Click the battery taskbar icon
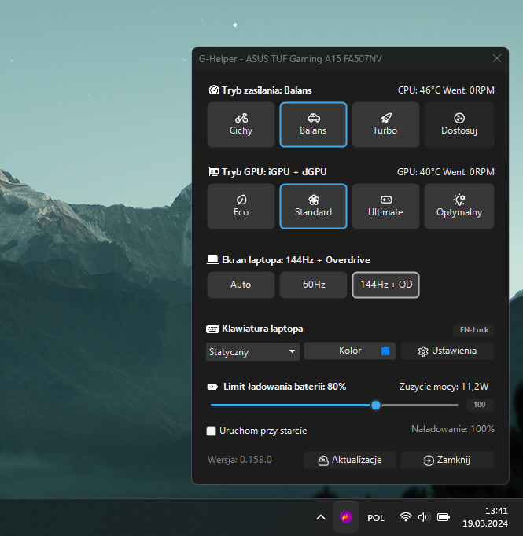This screenshot has width=523, height=536. pyautogui.click(x=444, y=517)
